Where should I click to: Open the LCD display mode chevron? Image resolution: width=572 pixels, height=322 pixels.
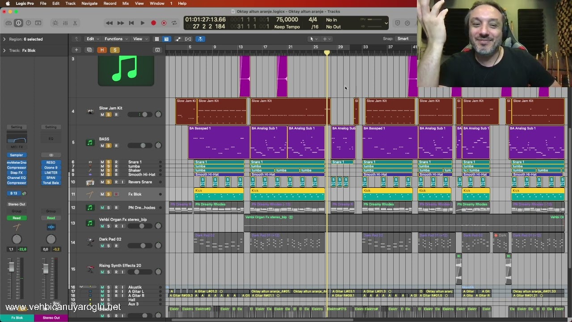pyautogui.click(x=386, y=23)
